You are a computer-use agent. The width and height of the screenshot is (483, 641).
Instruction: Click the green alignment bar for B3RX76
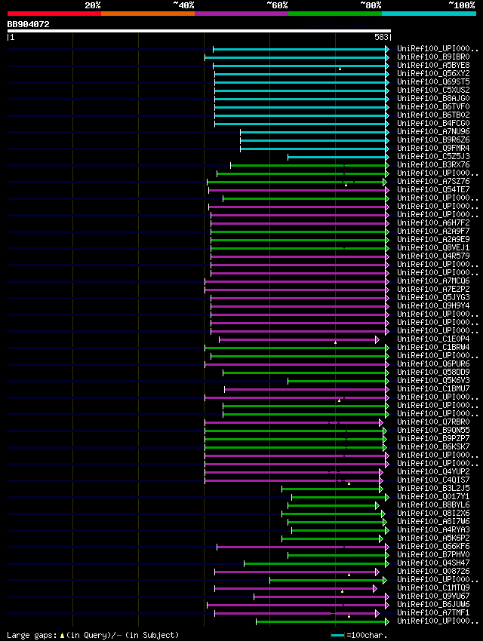click(309, 166)
